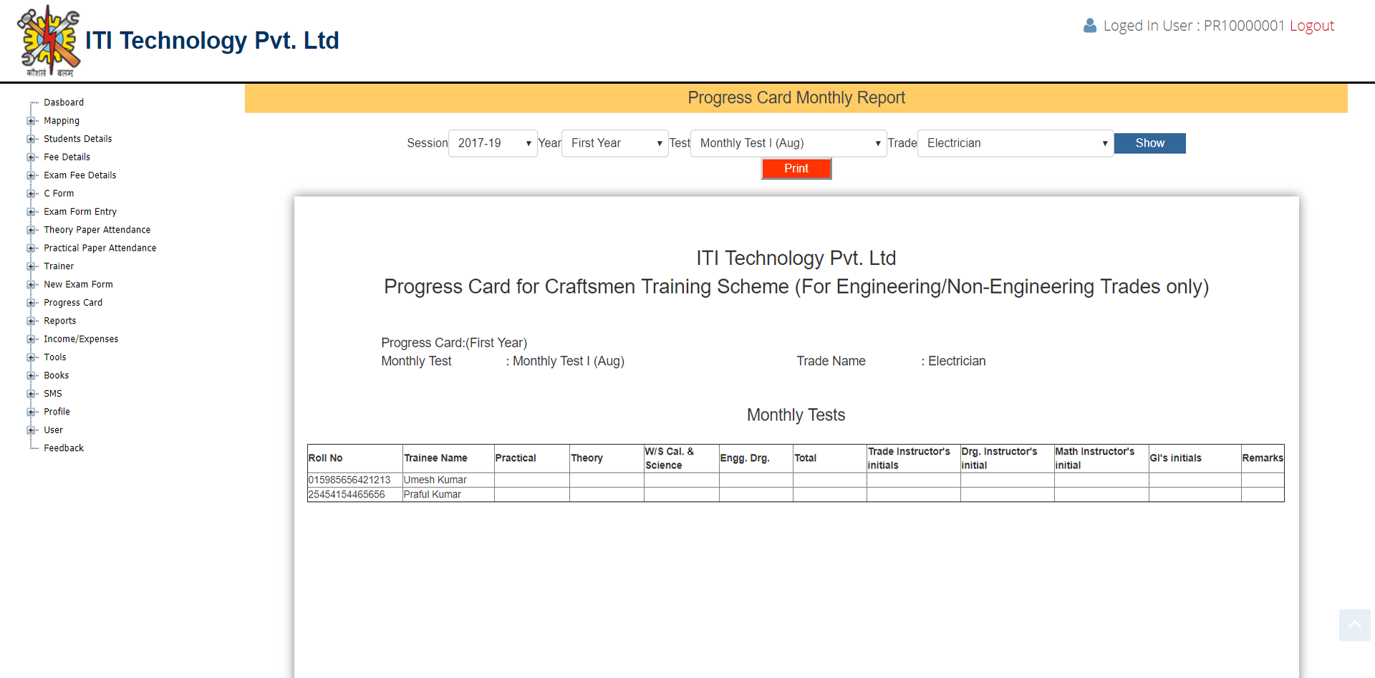Select Feedback in the sidebar menu

pyautogui.click(x=64, y=448)
